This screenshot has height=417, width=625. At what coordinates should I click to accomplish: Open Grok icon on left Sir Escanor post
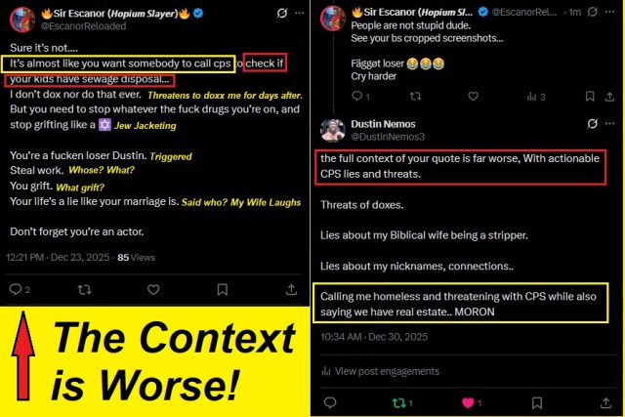[x=282, y=13]
